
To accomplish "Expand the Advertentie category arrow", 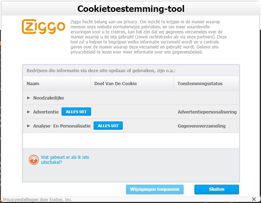I will tap(29, 112).
